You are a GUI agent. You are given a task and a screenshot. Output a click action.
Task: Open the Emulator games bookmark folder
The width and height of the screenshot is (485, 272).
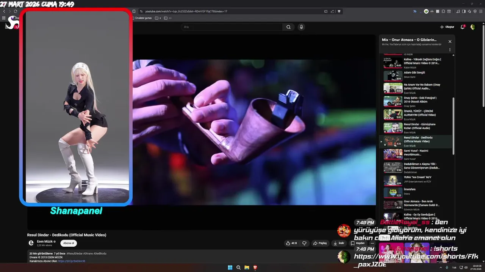(142, 18)
